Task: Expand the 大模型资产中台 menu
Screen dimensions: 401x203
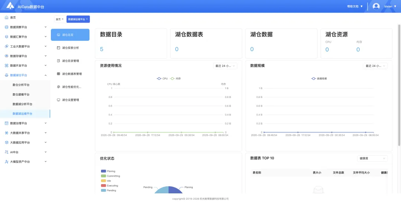Action: 46,161
